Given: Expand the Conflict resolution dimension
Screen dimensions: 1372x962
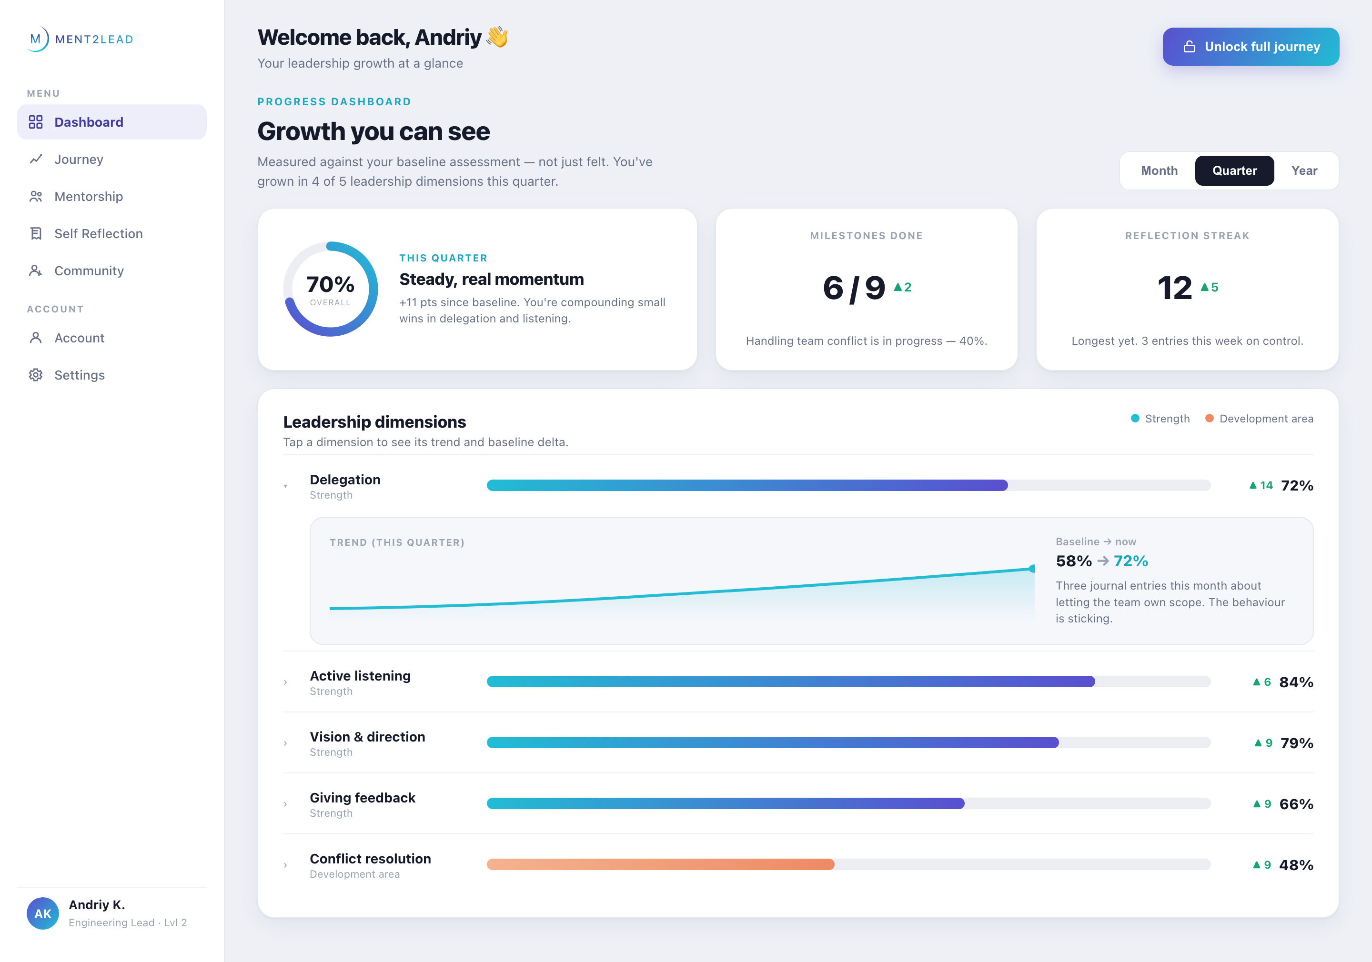Looking at the screenshot, I should (x=286, y=865).
